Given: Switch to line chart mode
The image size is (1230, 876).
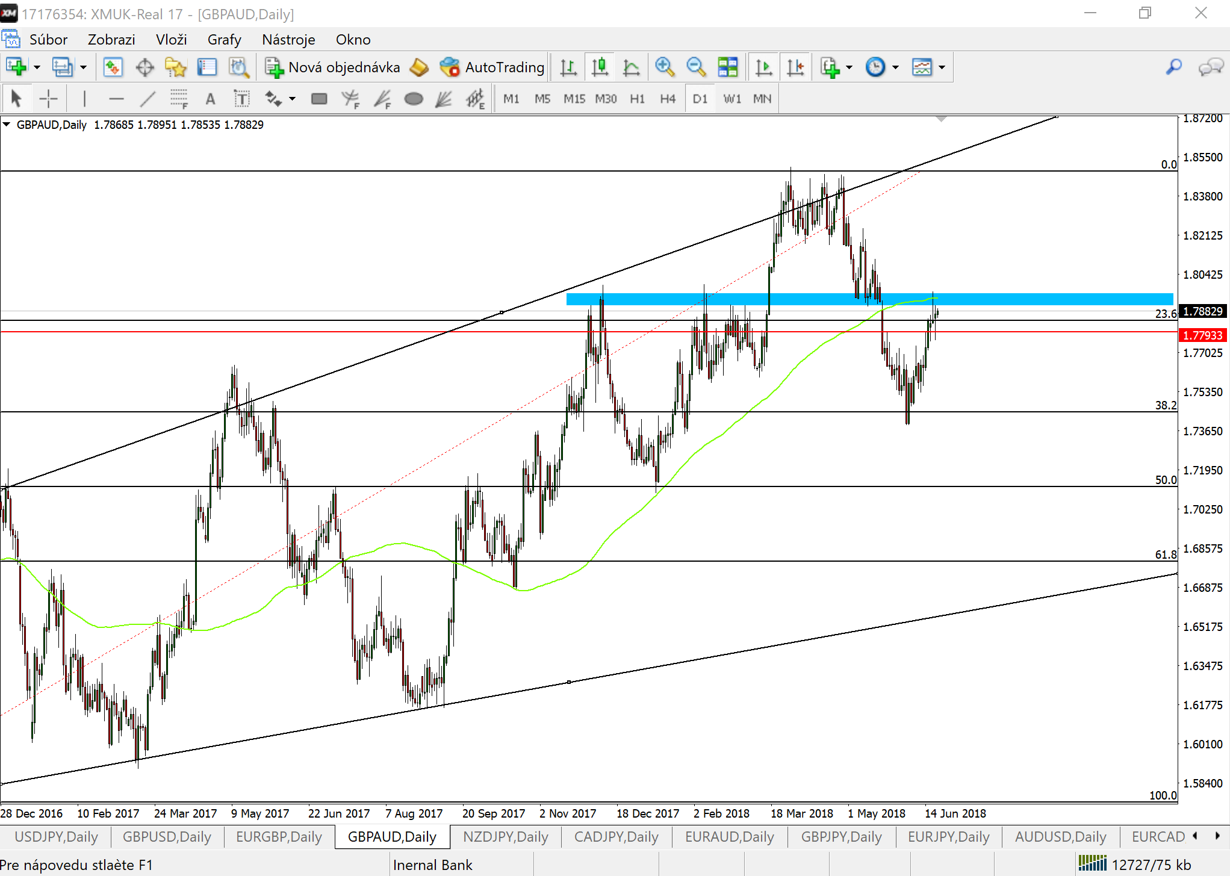Looking at the screenshot, I should [631, 67].
